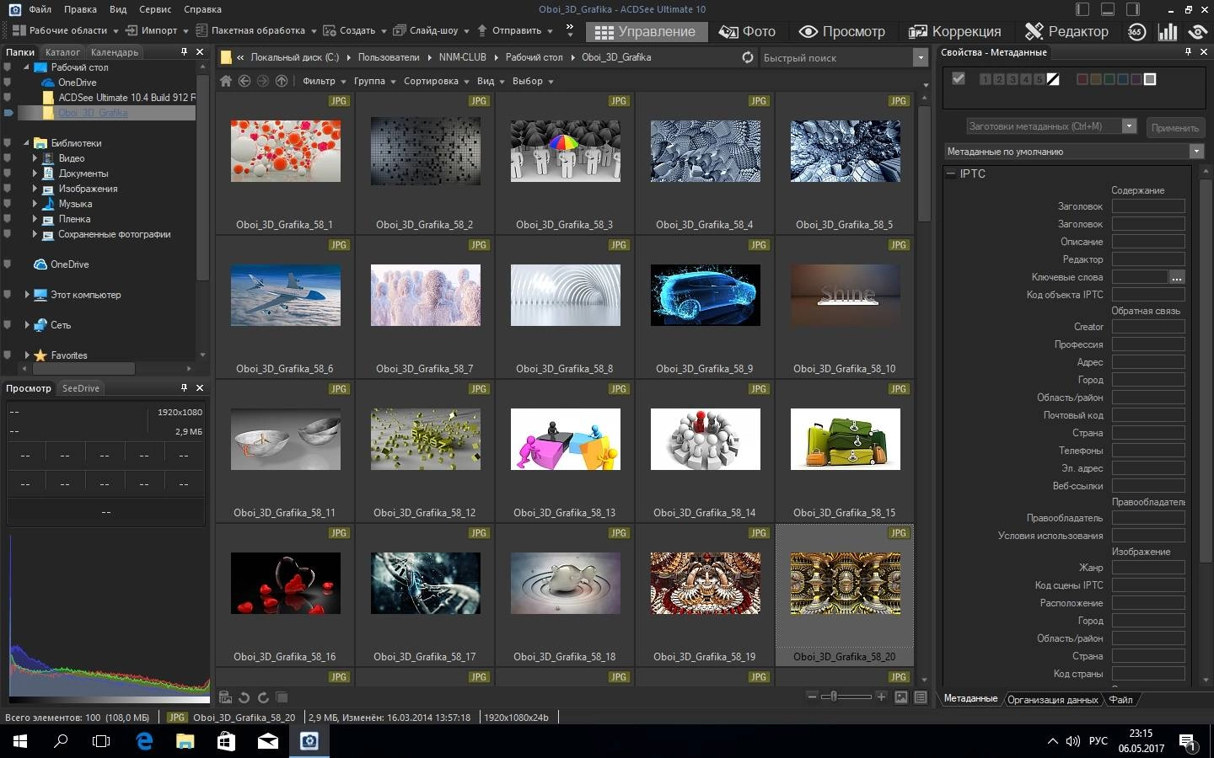
Task: Select thumbnail Oboi_3D_Grafika_58_9
Action: coord(705,309)
